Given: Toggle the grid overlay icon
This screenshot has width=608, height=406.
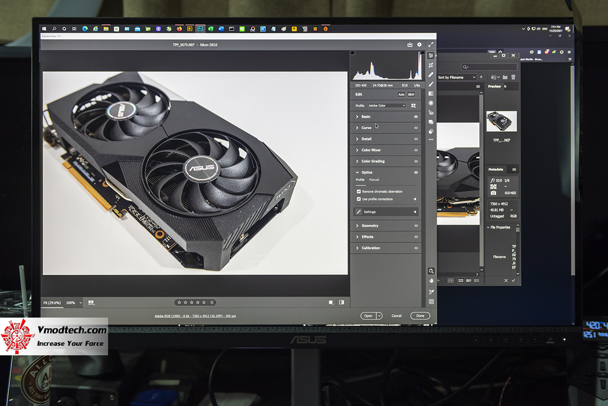Looking at the screenshot, I should [431, 302].
